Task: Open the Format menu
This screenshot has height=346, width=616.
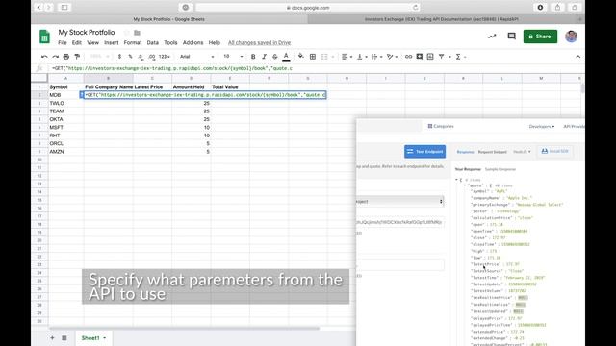Action: 133,42
